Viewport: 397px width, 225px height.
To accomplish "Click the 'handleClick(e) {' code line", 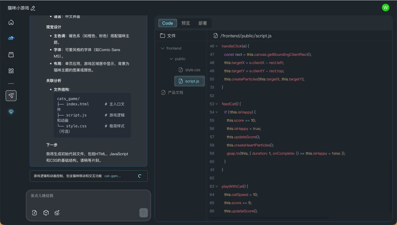I will (236, 46).
